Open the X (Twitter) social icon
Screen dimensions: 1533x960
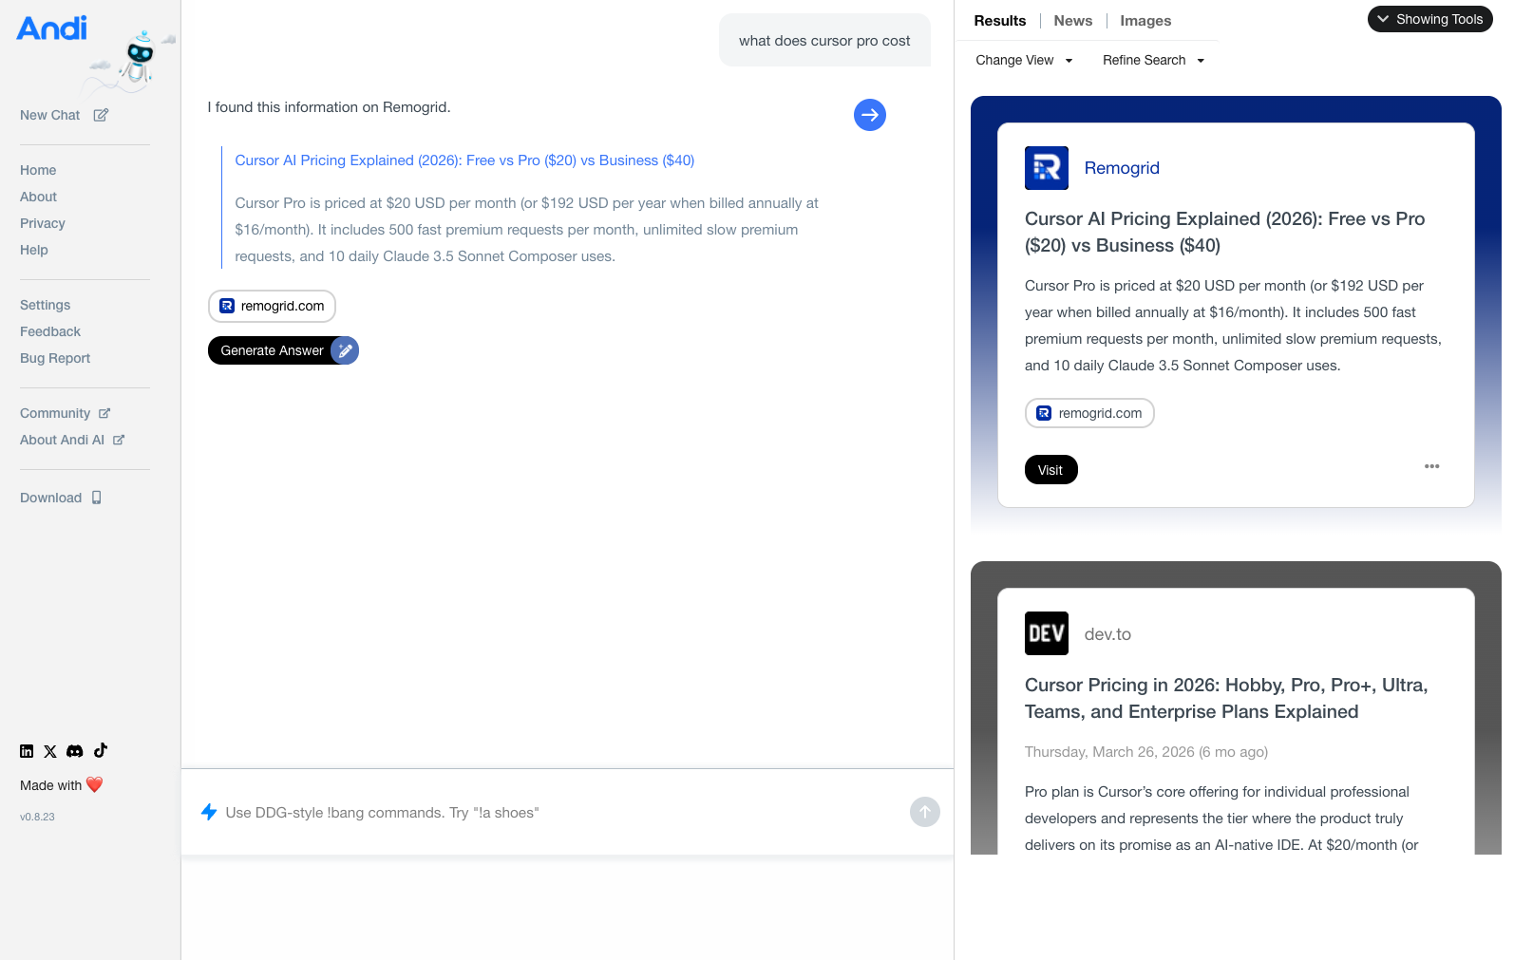(50, 751)
